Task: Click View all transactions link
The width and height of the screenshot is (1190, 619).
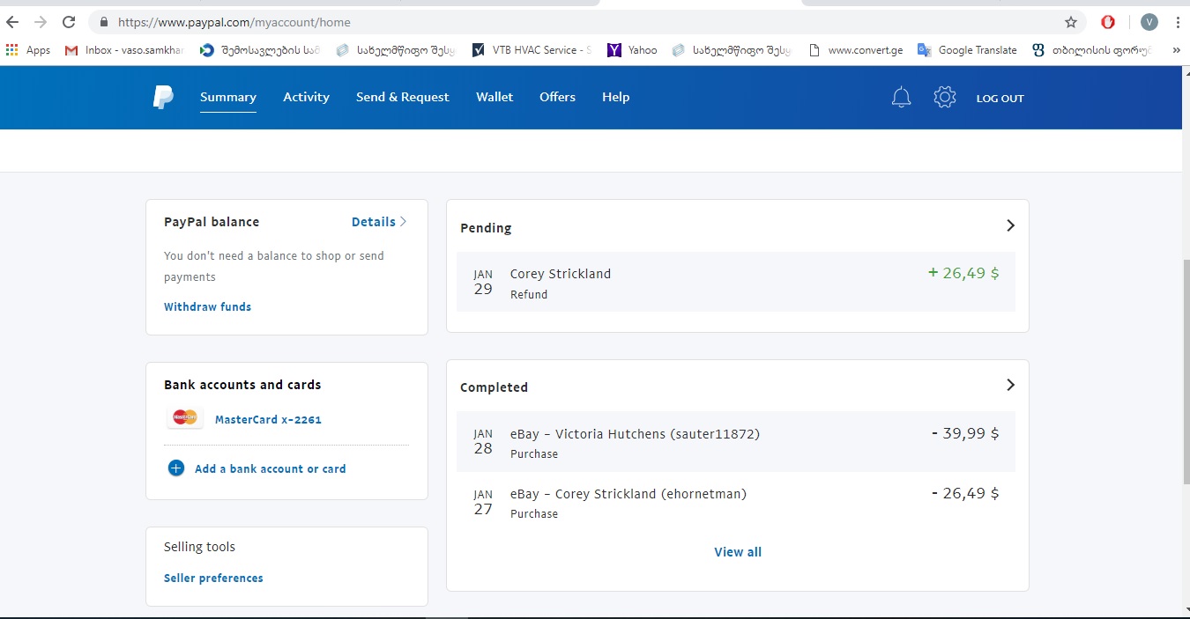Action: click(x=737, y=552)
